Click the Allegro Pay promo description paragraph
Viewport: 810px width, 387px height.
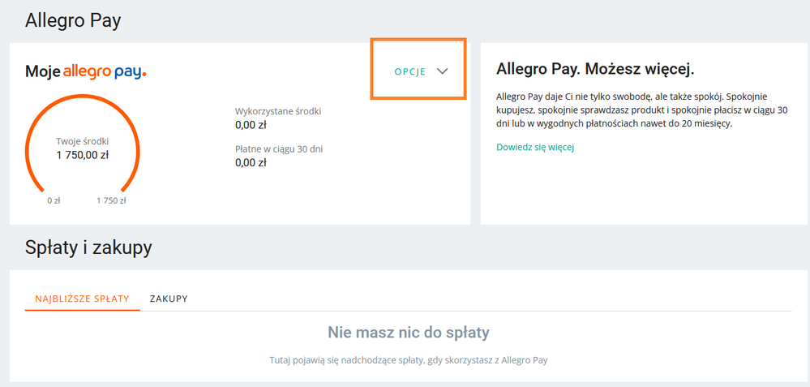click(x=641, y=110)
